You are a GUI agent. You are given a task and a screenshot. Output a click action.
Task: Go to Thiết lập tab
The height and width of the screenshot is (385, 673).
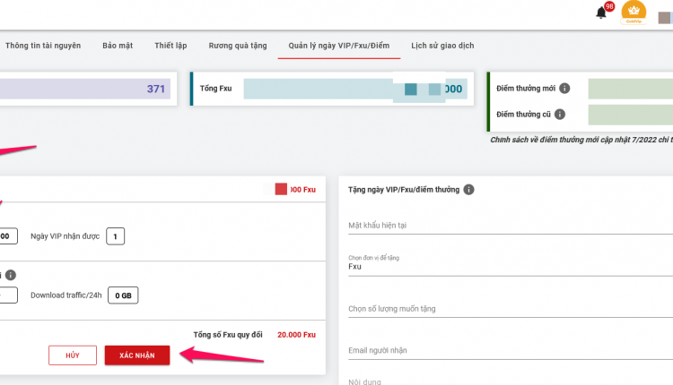[x=170, y=46]
